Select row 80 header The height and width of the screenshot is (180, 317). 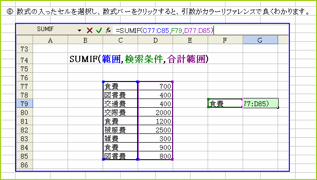[24, 112]
